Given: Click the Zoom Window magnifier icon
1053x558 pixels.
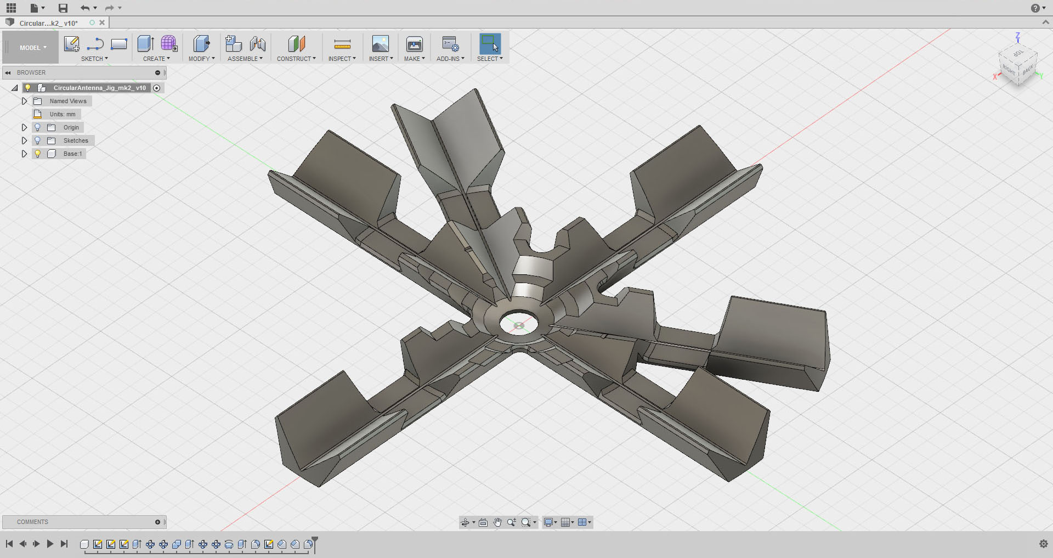Looking at the screenshot, I should 526,522.
